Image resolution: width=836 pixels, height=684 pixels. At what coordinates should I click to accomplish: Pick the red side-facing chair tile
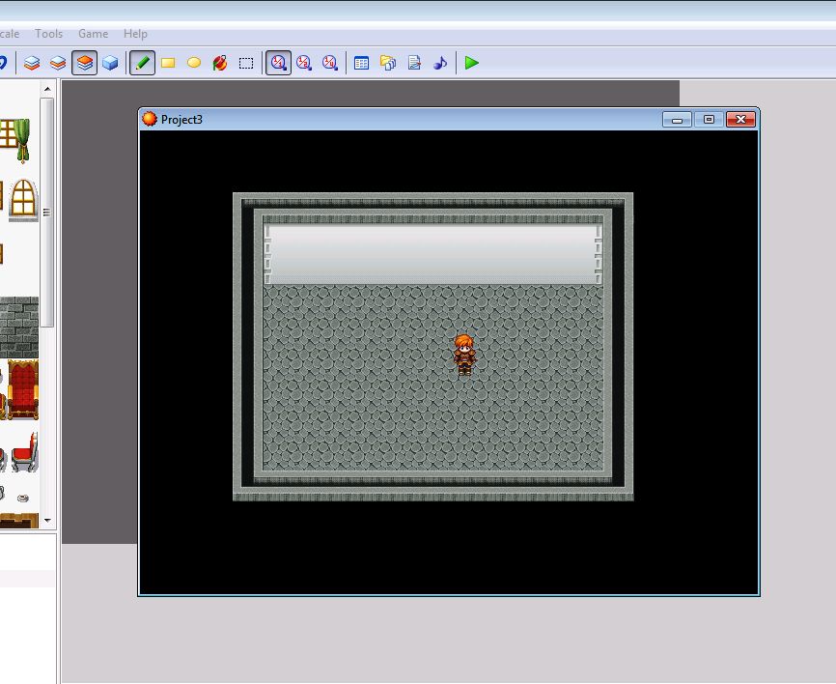pyautogui.click(x=24, y=453)
